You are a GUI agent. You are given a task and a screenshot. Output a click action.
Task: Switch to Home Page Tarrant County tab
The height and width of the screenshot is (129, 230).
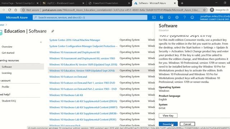pyautogui.click(x=18, y=3)
